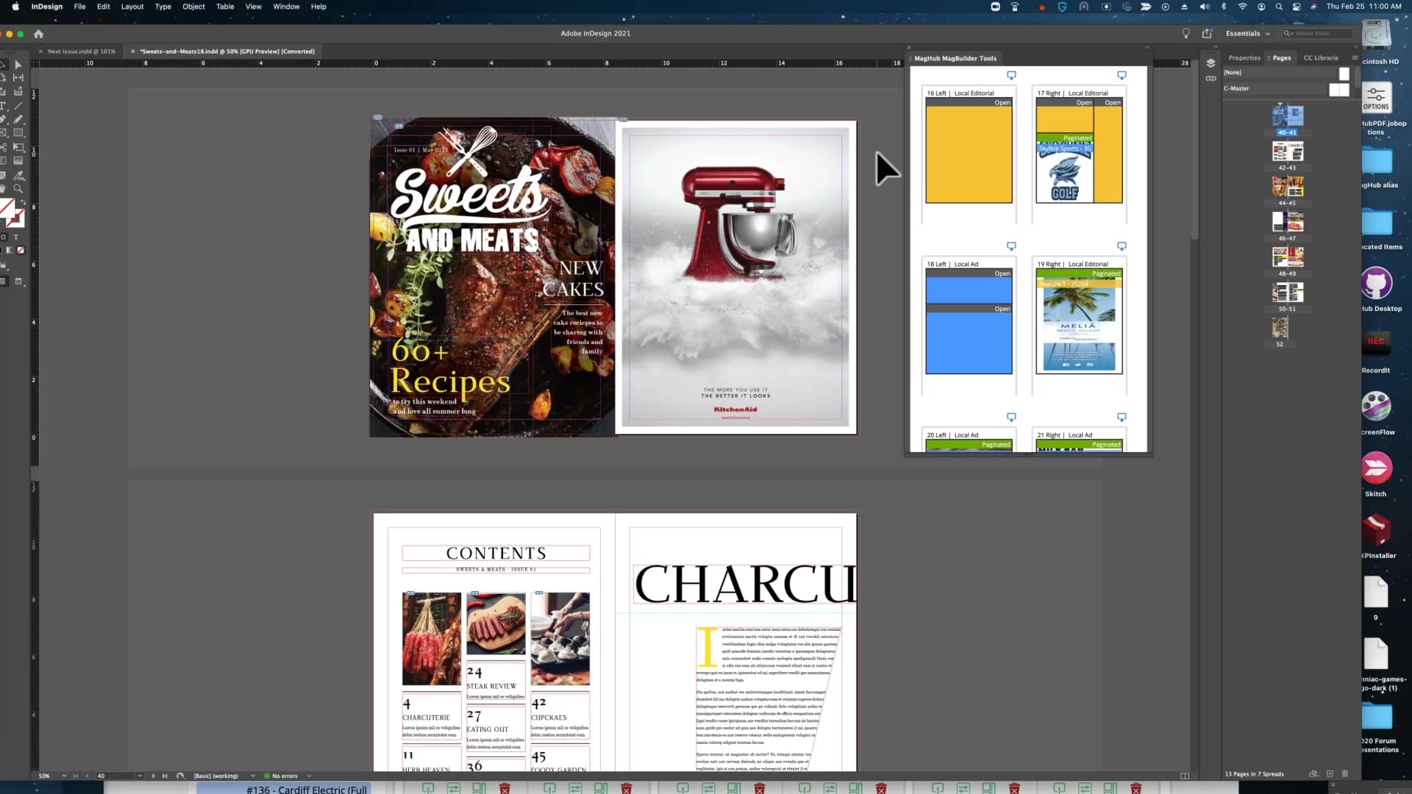The height and width of the screenshot is (794, 1412).
Task: Open the preflight profile dropdown
Action: pos(252,776)
